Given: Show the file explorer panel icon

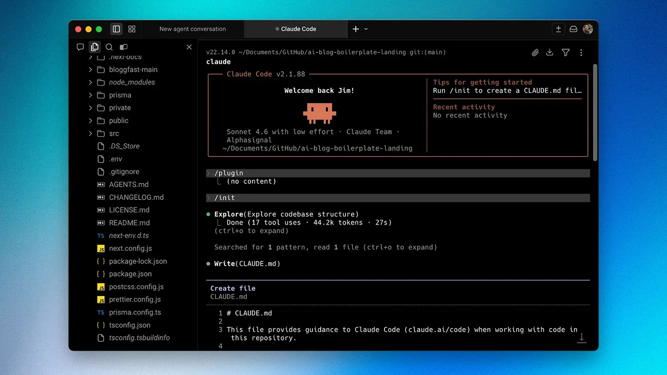Looking at the screenshot, I should tap(94, 47).
